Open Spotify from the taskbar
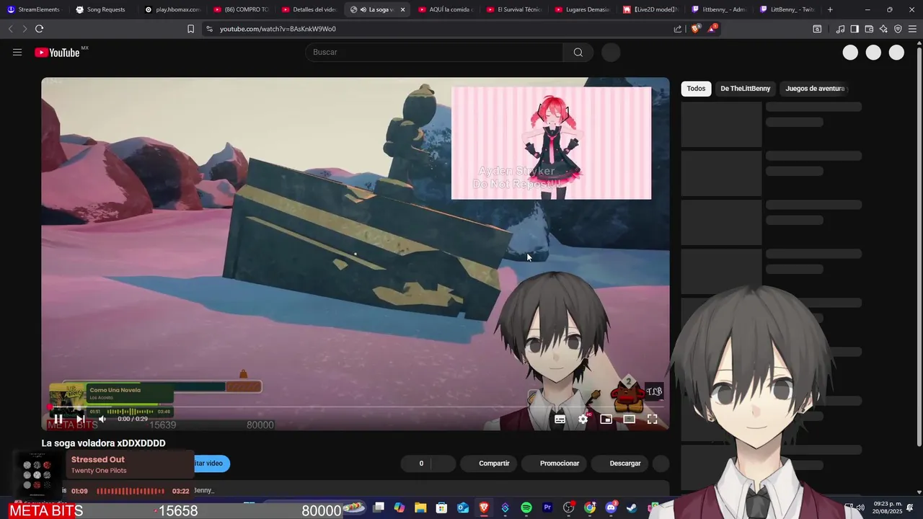923x519 pixels. coord(526,508)
